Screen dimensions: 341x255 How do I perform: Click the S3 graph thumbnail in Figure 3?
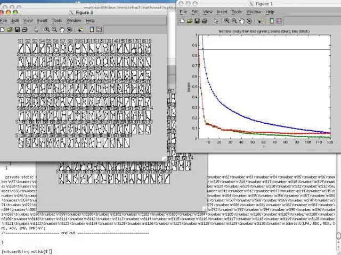click(x=35, y=48)
